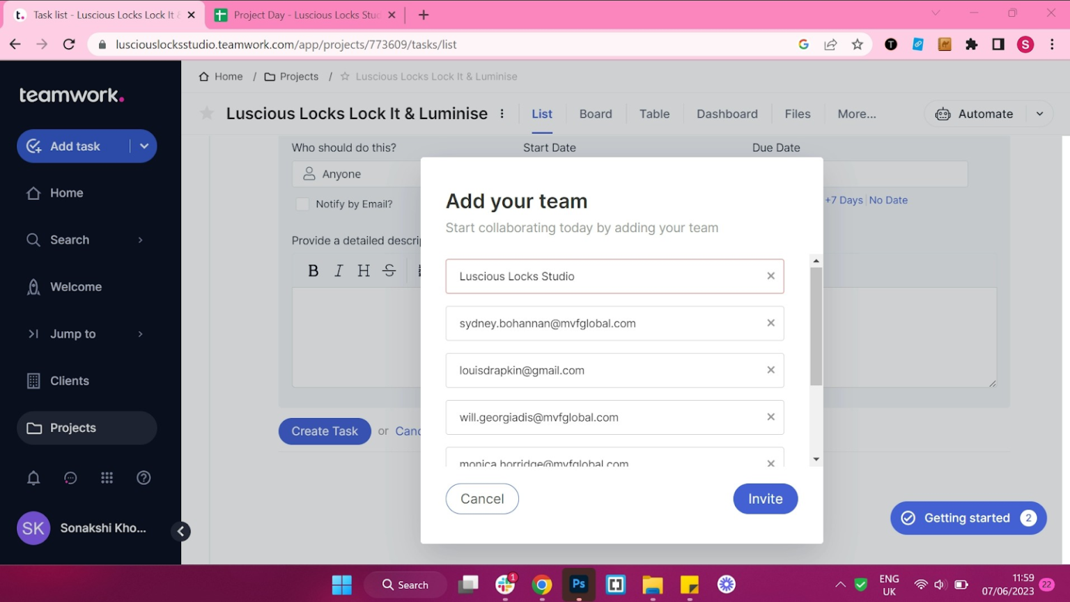Select the Heading formatting icon

363,270
